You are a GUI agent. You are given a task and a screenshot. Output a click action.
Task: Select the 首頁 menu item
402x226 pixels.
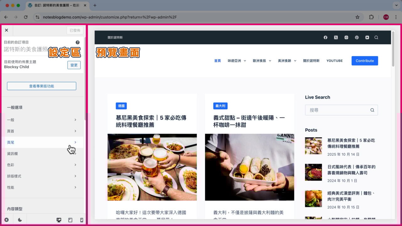[217, 61]
